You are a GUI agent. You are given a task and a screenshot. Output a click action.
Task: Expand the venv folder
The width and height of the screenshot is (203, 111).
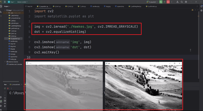coord(7,13)
